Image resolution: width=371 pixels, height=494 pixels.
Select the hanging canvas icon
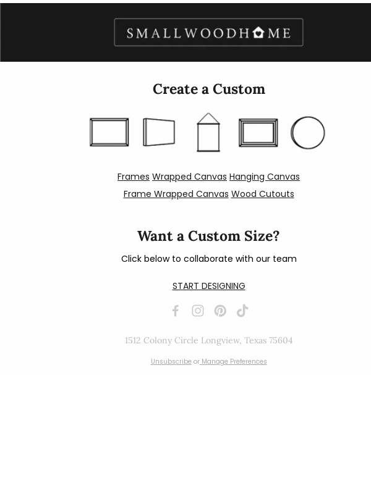pyautogui.click(x=208, y=132)
